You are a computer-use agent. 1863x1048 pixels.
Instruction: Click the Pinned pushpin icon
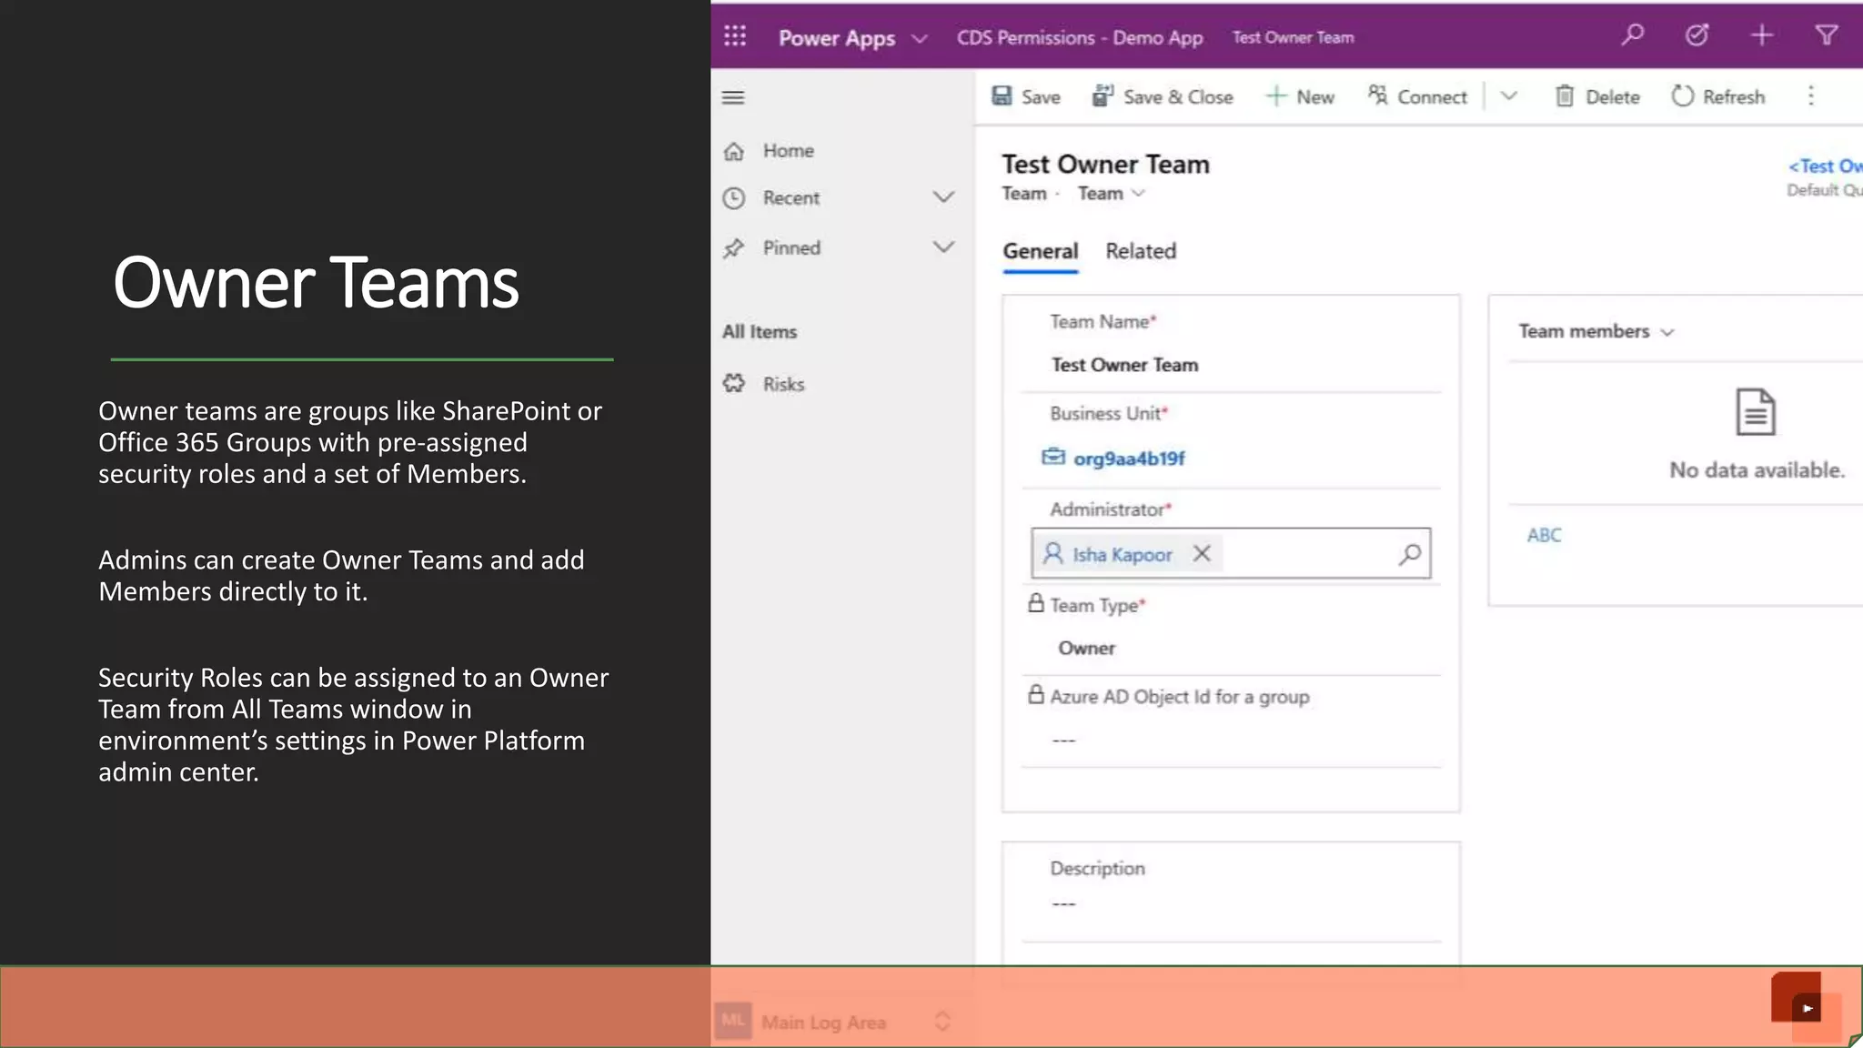coord(733,247)
